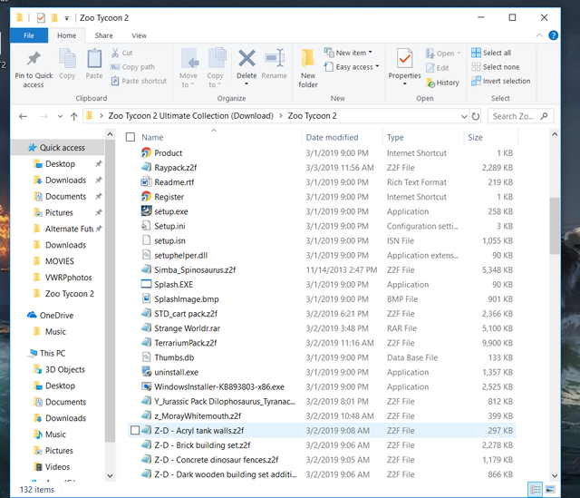Image resolution: width=580 pixels, height=498 pixels.
Task: Click the Select none icon
Action: click(x=476, y=66)
